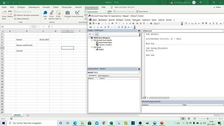
Task: Select cell C3 containing 20.11.2021
Action: [x=43, y=40]
